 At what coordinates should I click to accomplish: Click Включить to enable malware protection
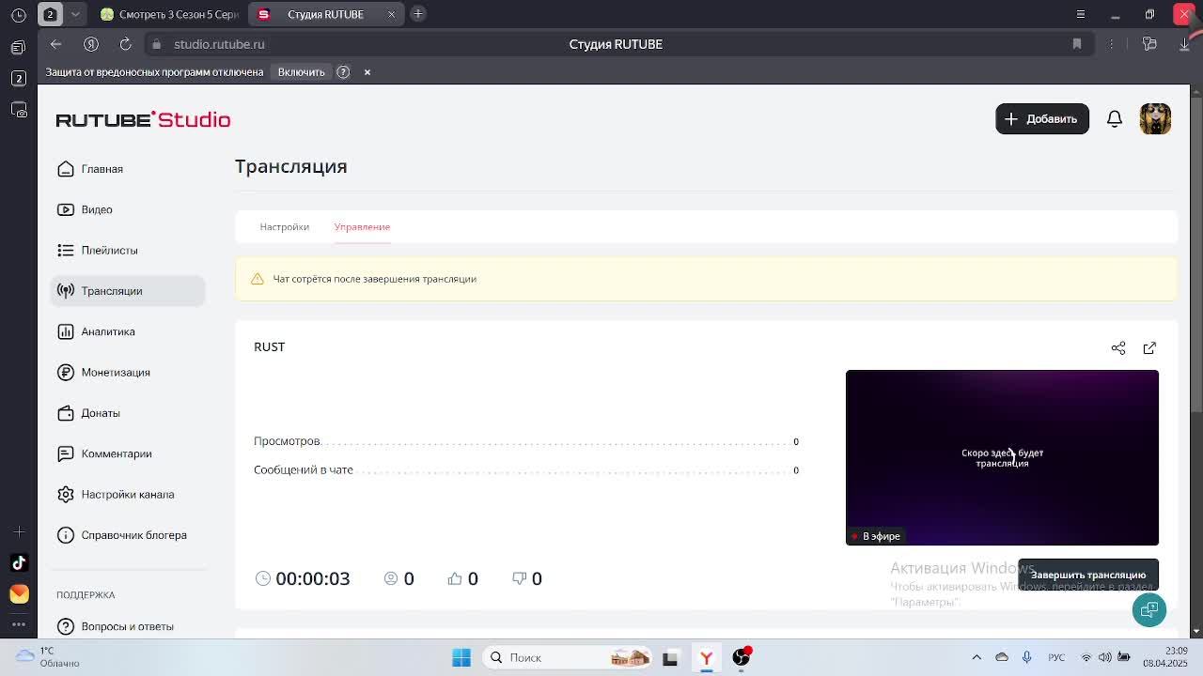pyautogui.click(x=301, y=72)
